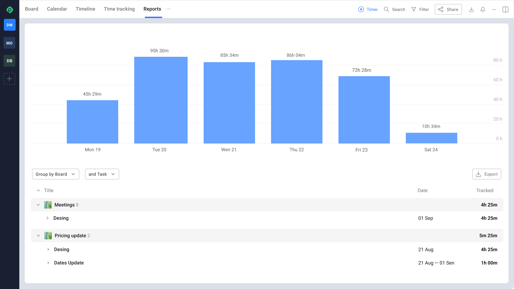Activate the DB workspace avatar
This screenshot has height=289, width=514.
tap(9, 61)
